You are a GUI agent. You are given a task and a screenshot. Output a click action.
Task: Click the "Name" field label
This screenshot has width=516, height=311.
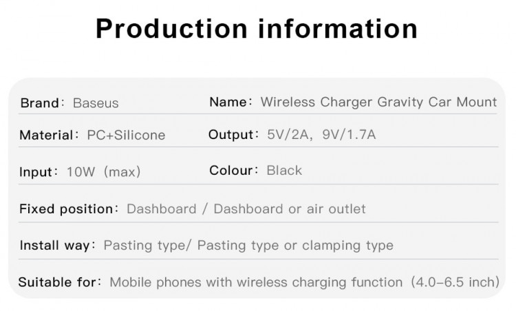[228, 102]
